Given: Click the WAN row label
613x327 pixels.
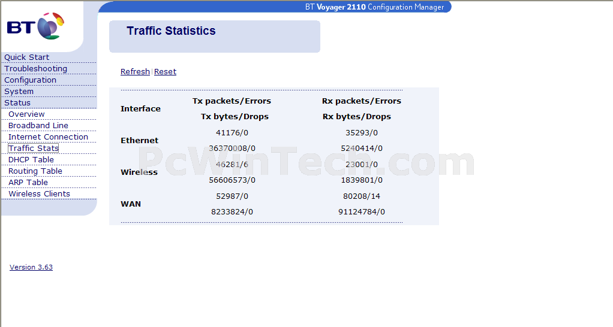Looking at the screenshot, I should coord(131,204).
